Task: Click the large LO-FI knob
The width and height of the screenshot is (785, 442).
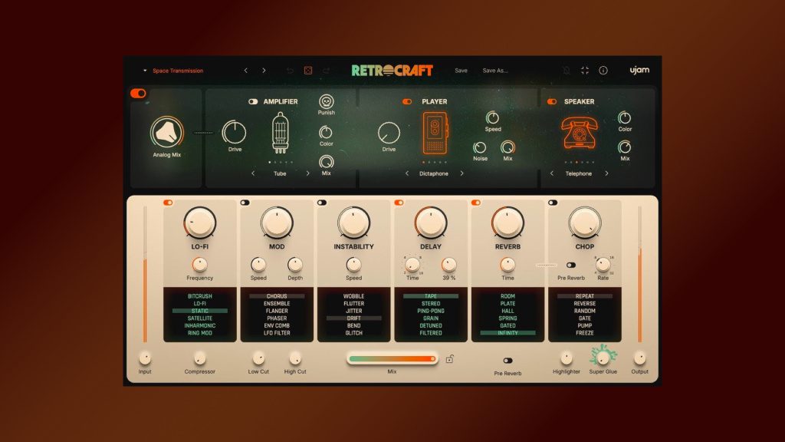Action: 200,223
